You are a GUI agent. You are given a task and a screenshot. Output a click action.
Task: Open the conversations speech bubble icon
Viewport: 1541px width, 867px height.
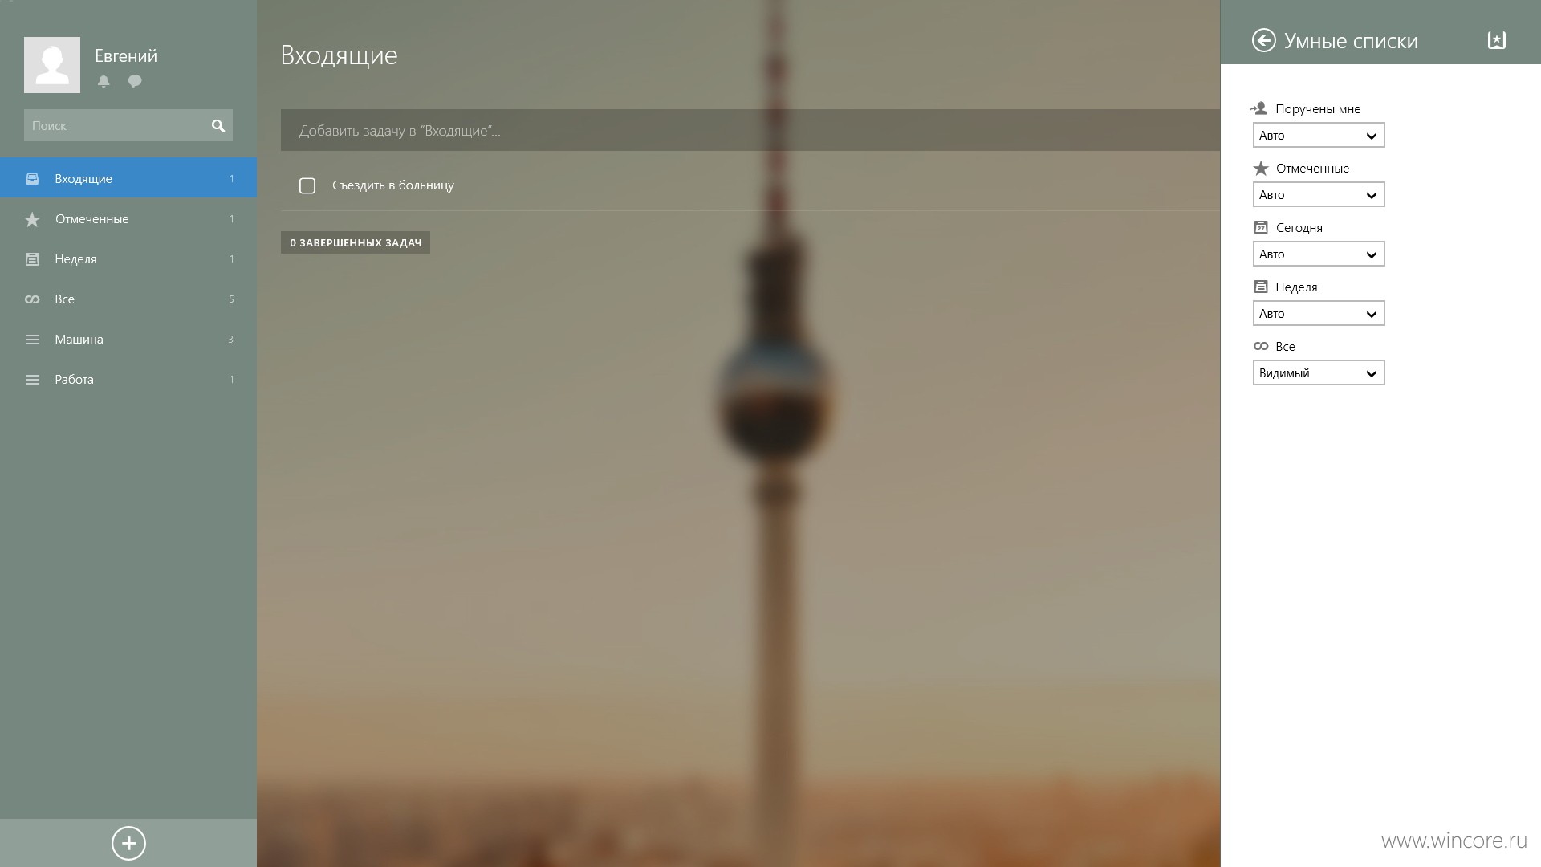click(135, 81)
